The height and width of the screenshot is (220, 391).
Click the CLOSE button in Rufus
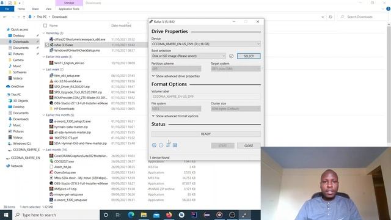249,145
